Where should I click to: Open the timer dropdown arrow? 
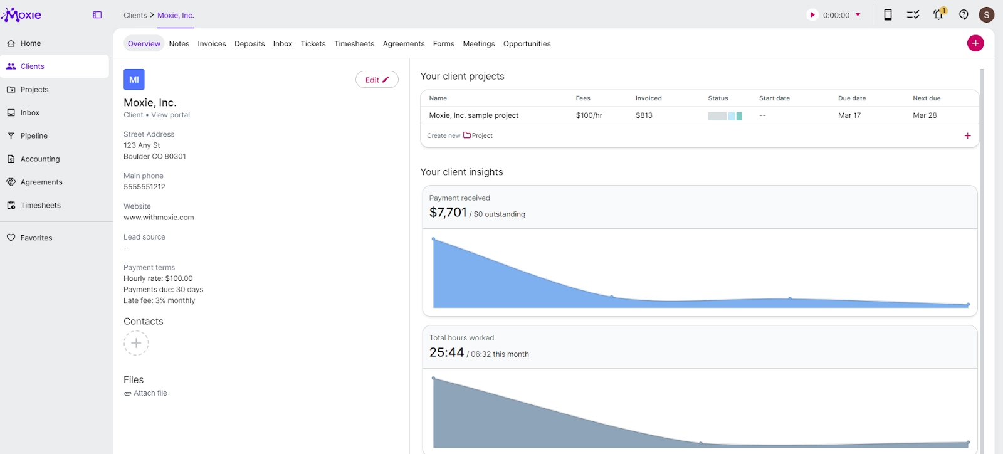[858, 15]
